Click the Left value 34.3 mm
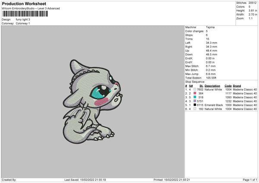This screenshot has height=183, width=259. point(212,43)
